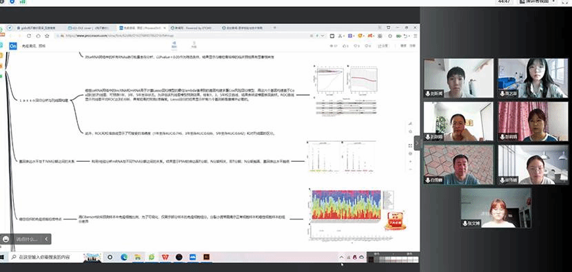This screenshot has height=272, width=572.
Task: Click the blue On ProcessOn logo
Action: [13, 46]
